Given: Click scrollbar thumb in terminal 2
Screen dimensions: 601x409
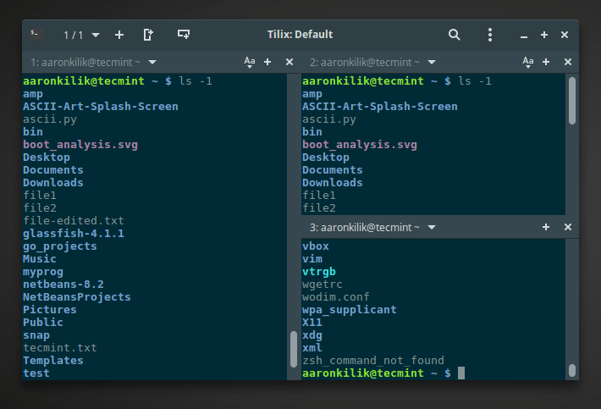Looking at the screenshot, I should point(572,100).
